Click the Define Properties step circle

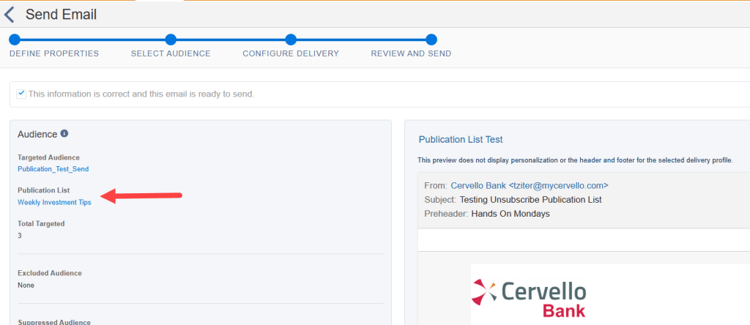tap(15, 40)
